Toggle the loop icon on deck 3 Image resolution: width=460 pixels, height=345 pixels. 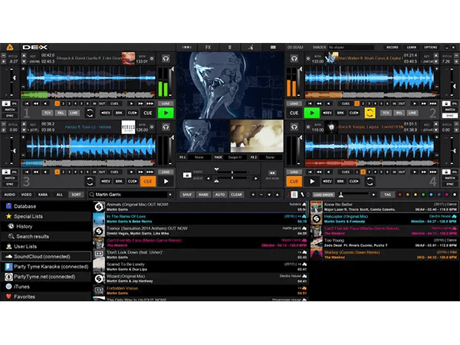pyautogui.click(x=90, y=182)
